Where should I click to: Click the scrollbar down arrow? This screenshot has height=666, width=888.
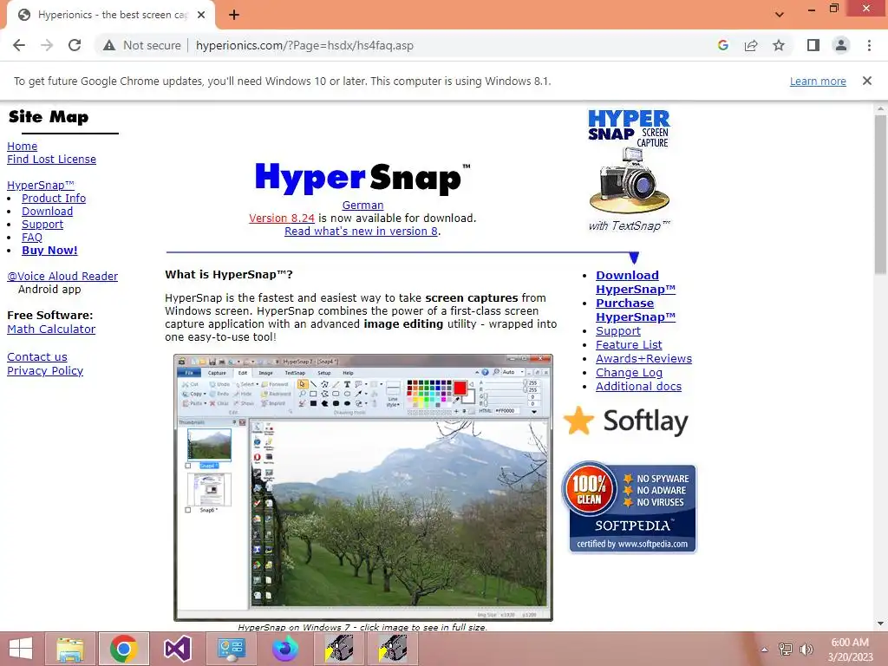[x=880, y=624]
